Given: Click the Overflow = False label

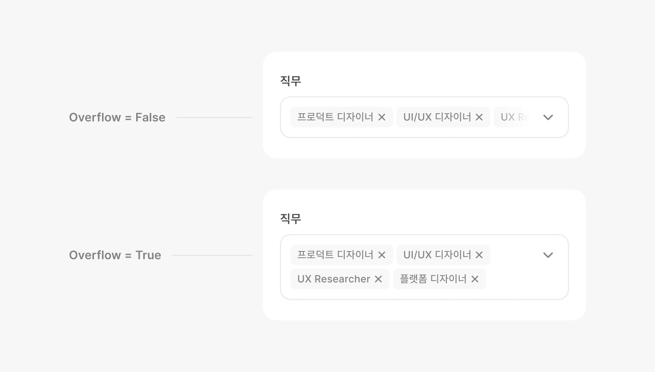Looking at the screenshot, I should click(117, 118).
